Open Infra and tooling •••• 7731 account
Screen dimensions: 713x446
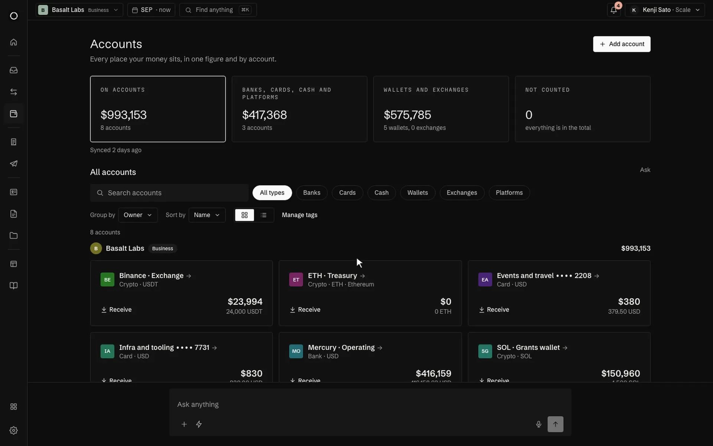click(x=168, y=348)
